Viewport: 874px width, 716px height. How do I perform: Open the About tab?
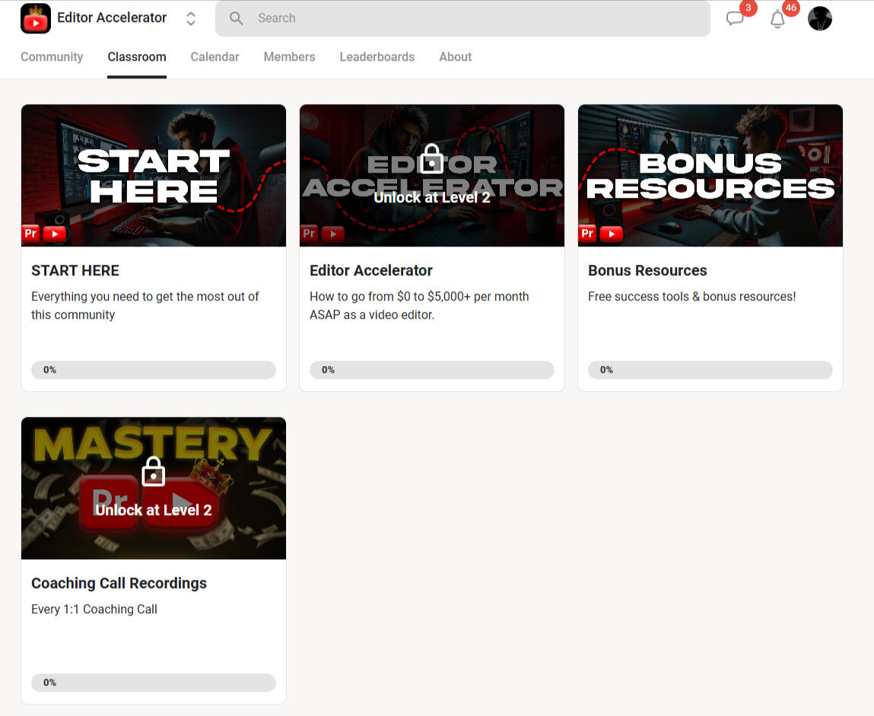[455, 57]
